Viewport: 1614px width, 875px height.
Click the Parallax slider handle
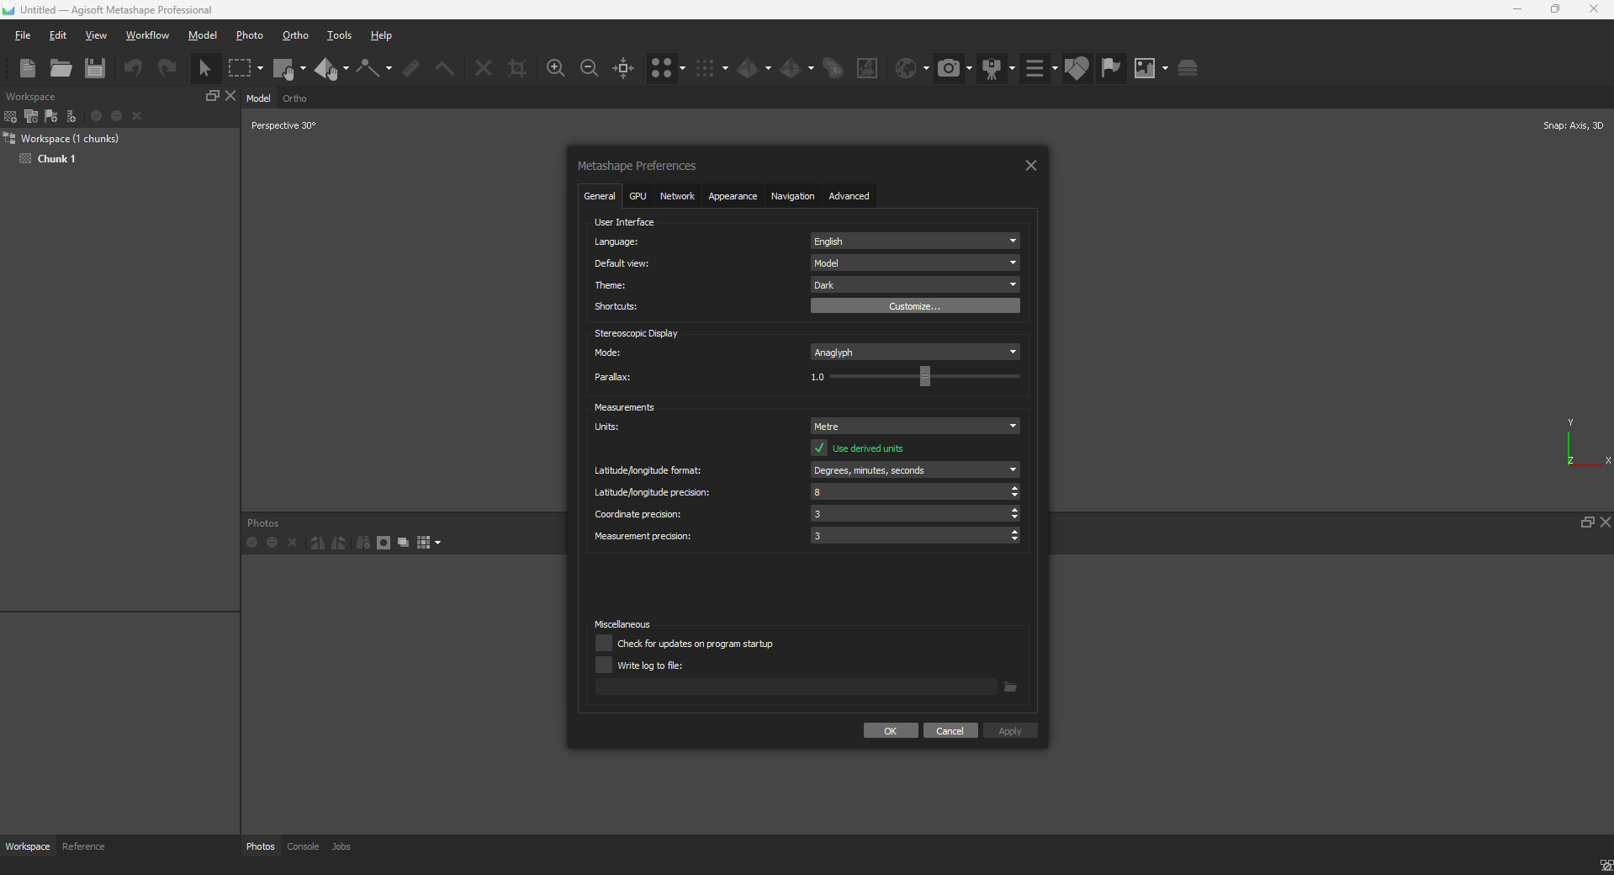pyautogui.click(x=925, y=376)
